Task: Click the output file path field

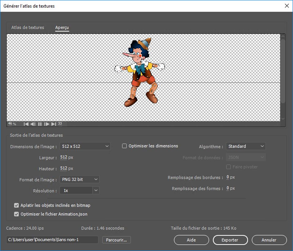Action: click(x=52, y=240)
